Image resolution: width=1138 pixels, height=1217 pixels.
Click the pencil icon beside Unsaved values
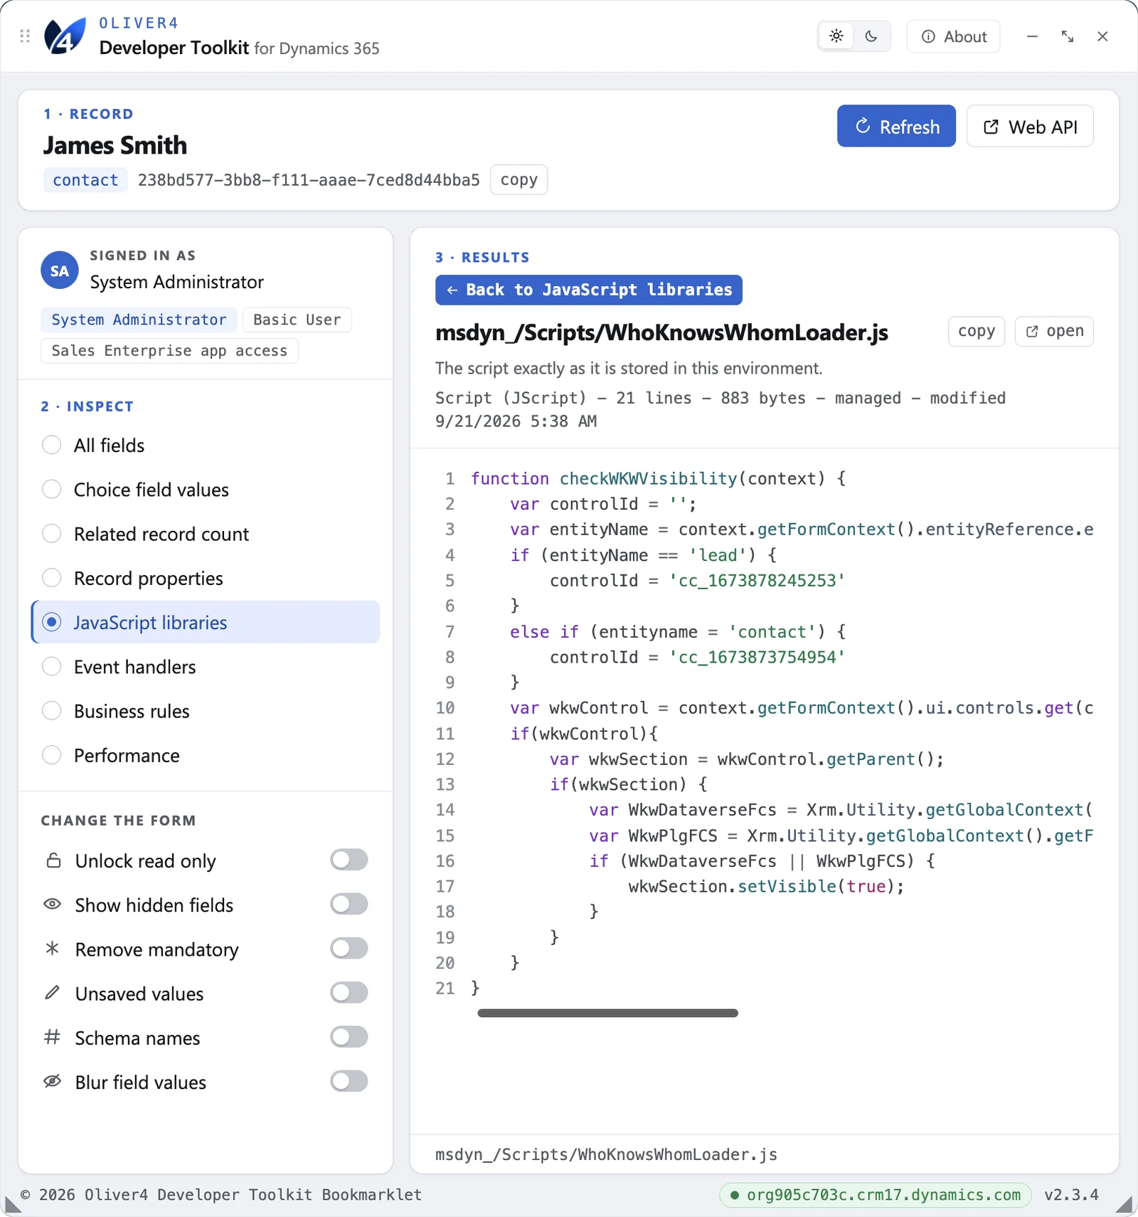click(53, 993)
